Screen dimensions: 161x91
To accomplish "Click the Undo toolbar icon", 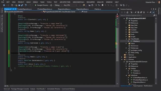I will (x=26, y=5).
